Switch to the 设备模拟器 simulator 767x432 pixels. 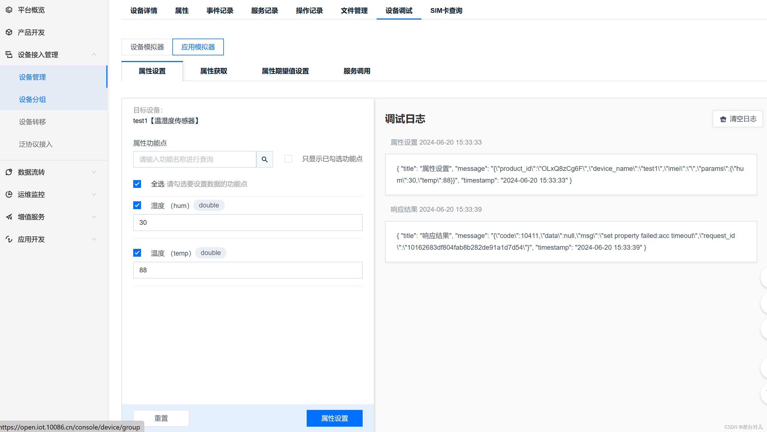click(147, 47)
